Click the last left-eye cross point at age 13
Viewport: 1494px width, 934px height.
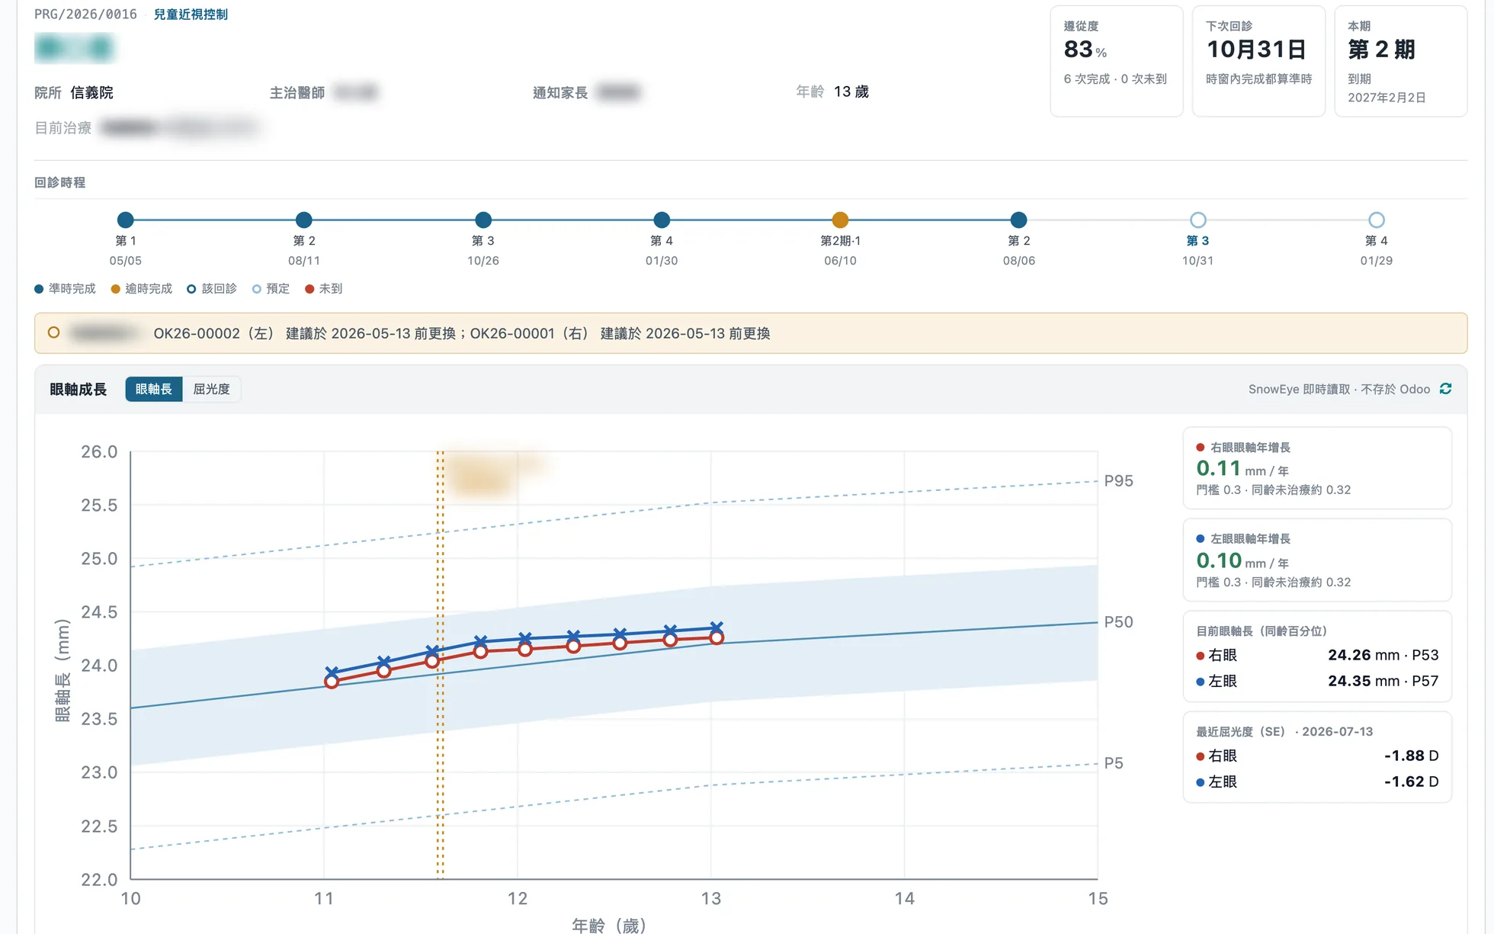717,627
